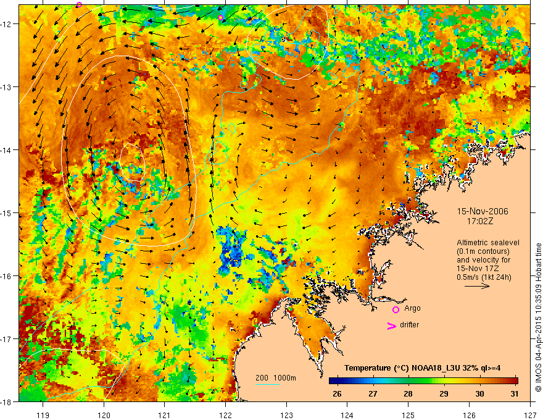The width and height of the screenshot is (543, 420).
Task: Click the -13 latitude axis label
Action: click(7, 86)
